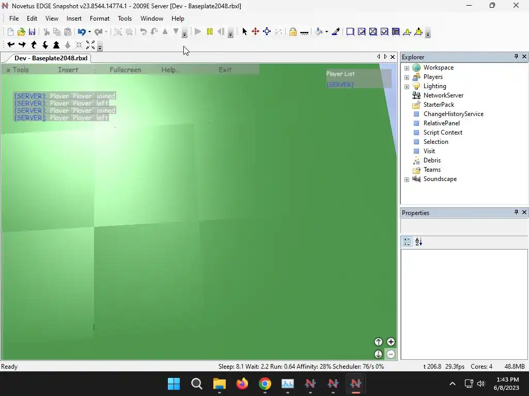Select the black arrow pointer tool
This screenshot has height=396, width=529.
244,31
